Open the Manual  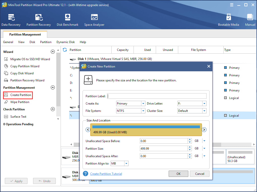(x=250, y=20)
